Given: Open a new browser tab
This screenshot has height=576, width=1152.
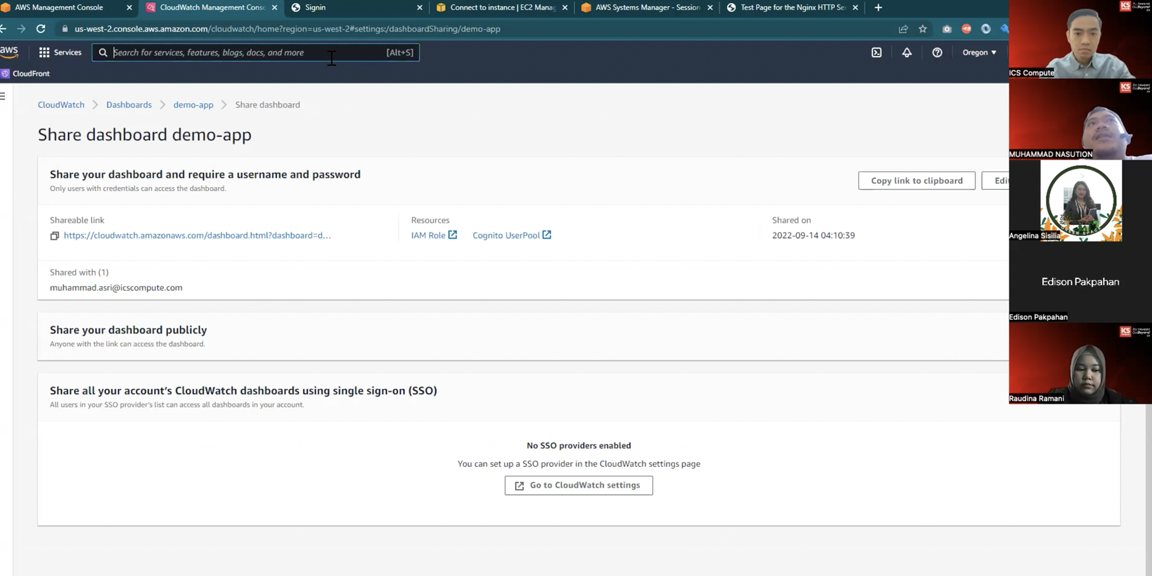Looking at the screenshot, I should coord(878,7).
